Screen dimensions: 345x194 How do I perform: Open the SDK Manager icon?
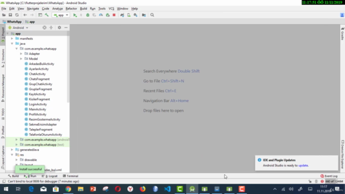(135, 15)
